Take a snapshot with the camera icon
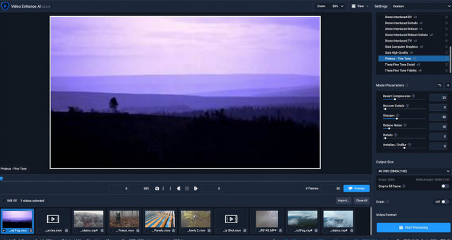Viewport: 452px width, 240px height. 157,188
